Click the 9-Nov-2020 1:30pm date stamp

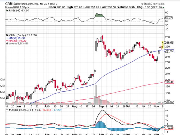coord(17,7)
